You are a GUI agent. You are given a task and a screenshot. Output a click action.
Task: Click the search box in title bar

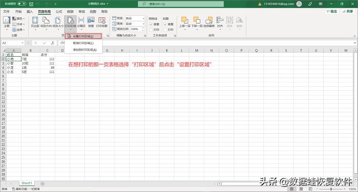click(181, 4)
